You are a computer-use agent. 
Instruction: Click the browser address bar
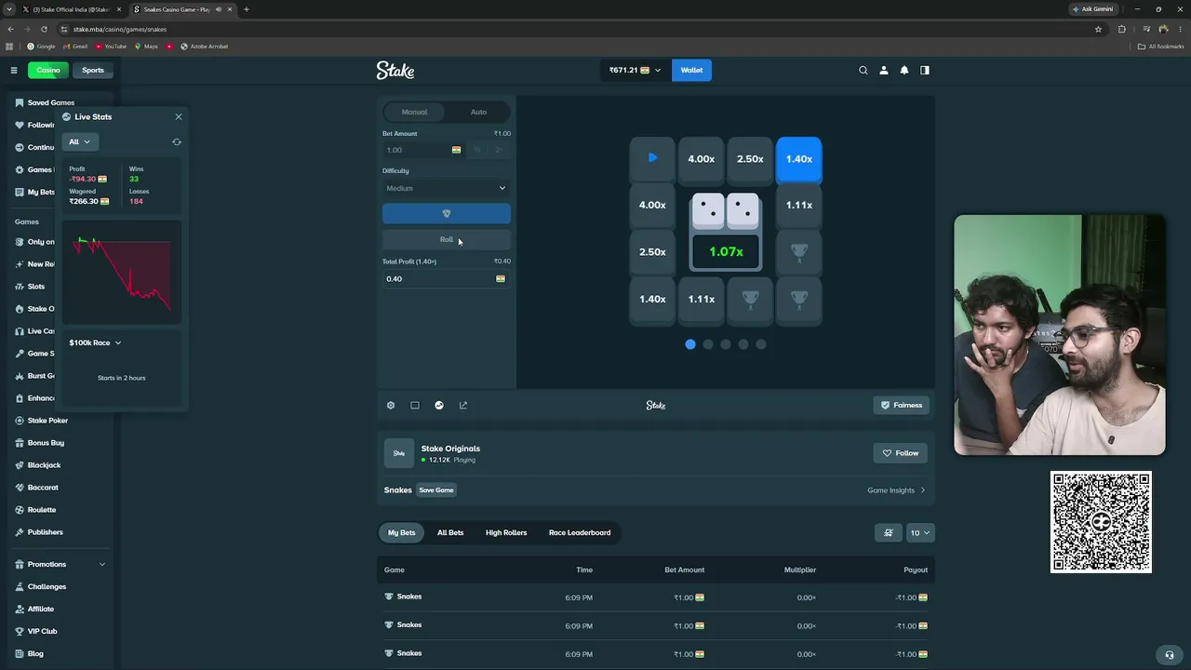pyautogui.click(x=577, y=29)
